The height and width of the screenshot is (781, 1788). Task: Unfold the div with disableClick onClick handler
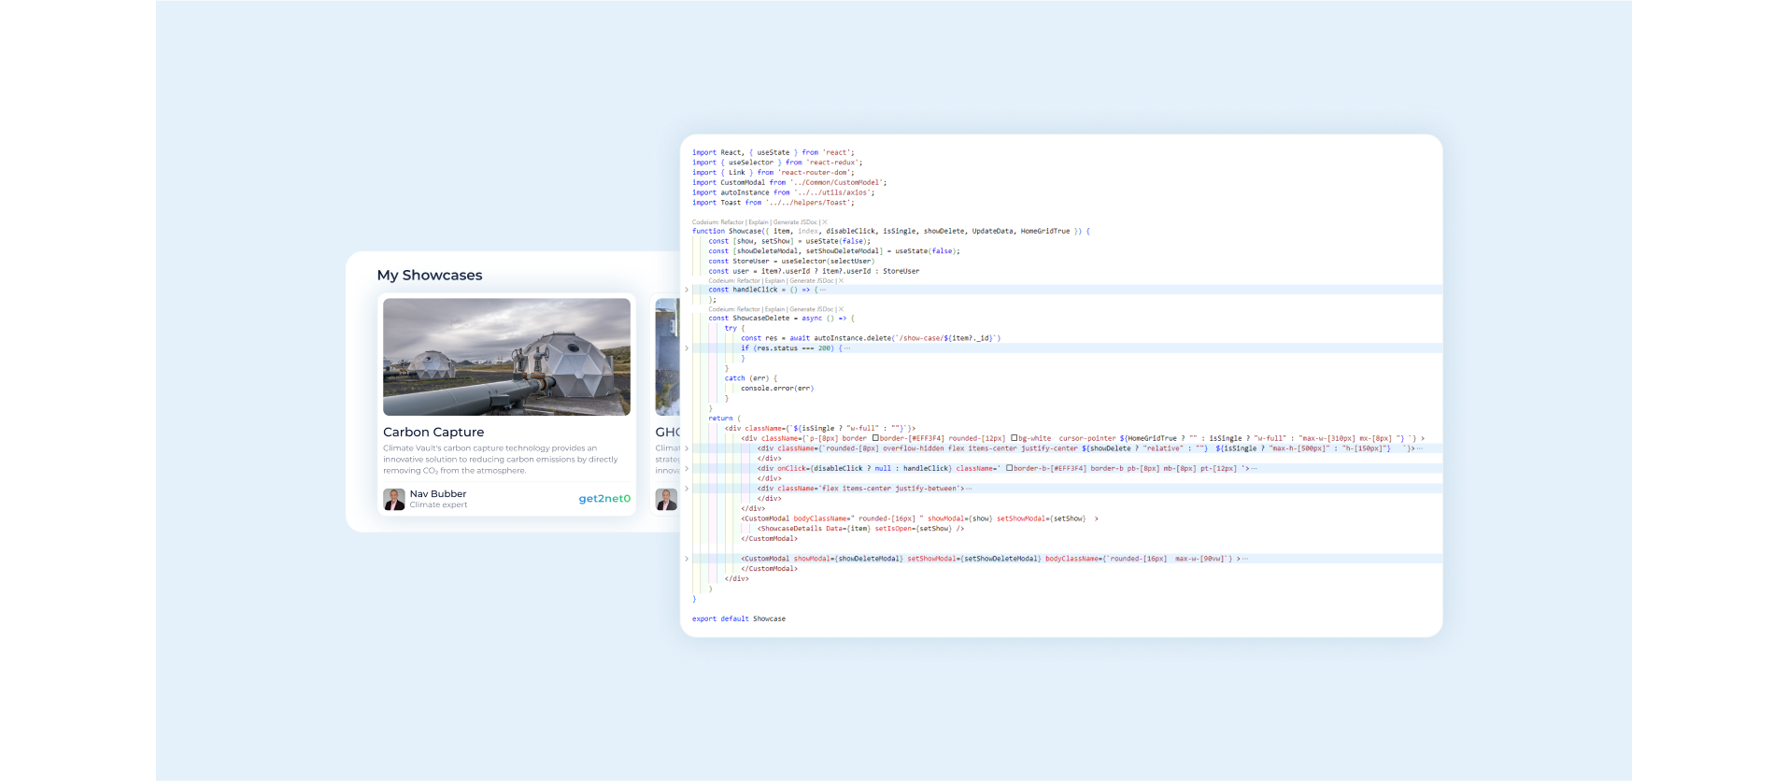coord(687,469)
